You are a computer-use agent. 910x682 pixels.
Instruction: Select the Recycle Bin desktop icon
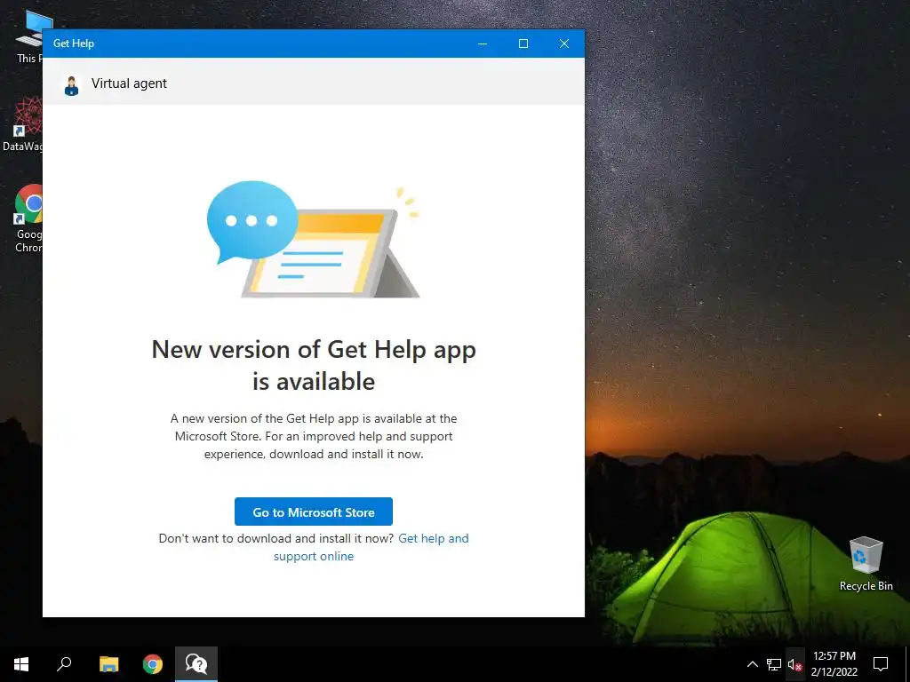point(866,563)
